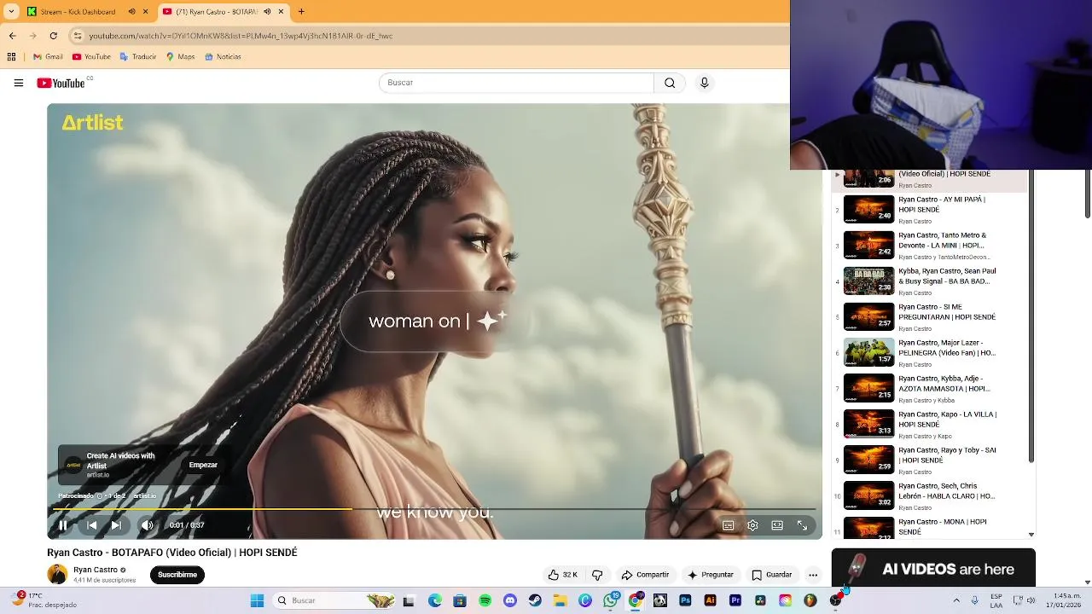This screenshot has height=614, width=1092.
Task: Open the tab search dropdown
Action: pyautogui.click(x=11, y=11)
